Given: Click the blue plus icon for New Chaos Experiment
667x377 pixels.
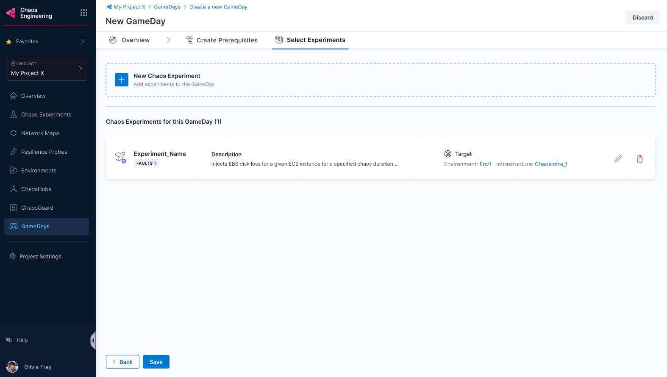Looking at the screenshot, I should pos(122,80).
